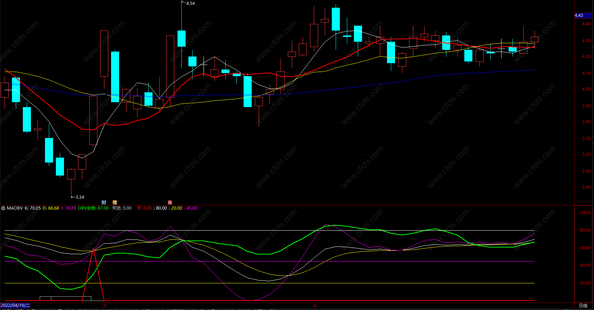The width and height of the screenshot is (594, 310).
Task: Click the month 6 timeline marker
Action: click(x=315, y=306)
